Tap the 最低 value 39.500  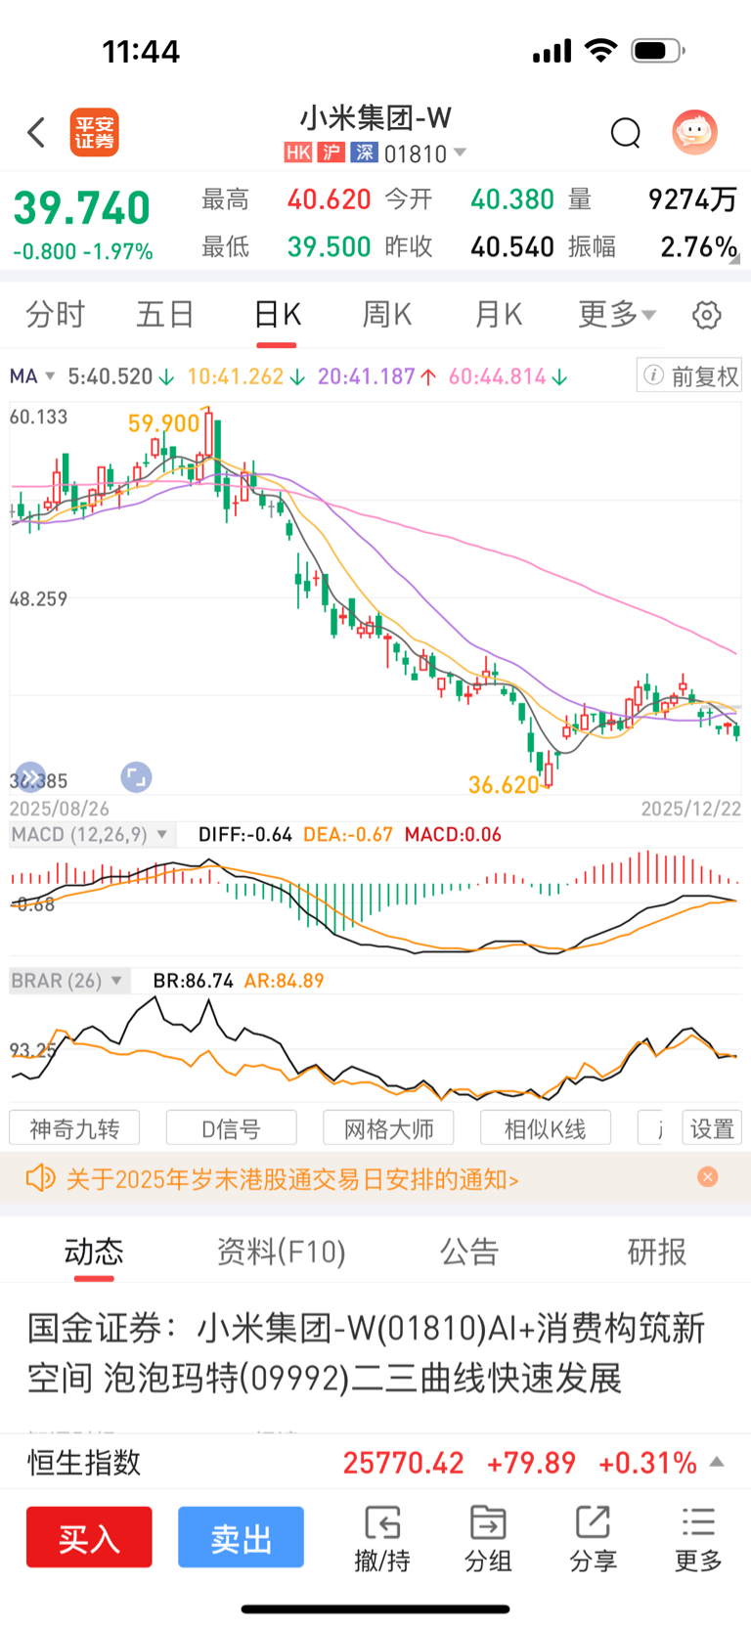pyautogui.click(x=329, y=246)
